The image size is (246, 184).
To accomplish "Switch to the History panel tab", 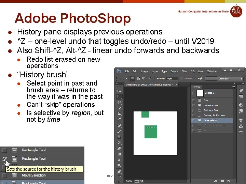I will [196, 87].
